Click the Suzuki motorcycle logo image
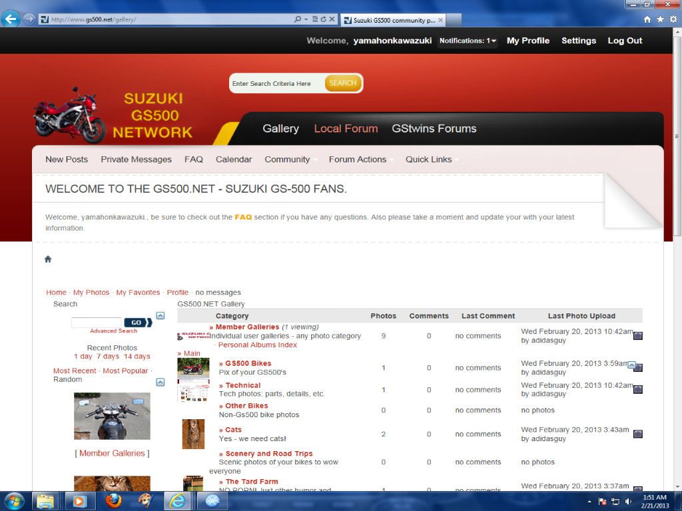Screen dimensions: 682x511 click(x=70, y=114)
